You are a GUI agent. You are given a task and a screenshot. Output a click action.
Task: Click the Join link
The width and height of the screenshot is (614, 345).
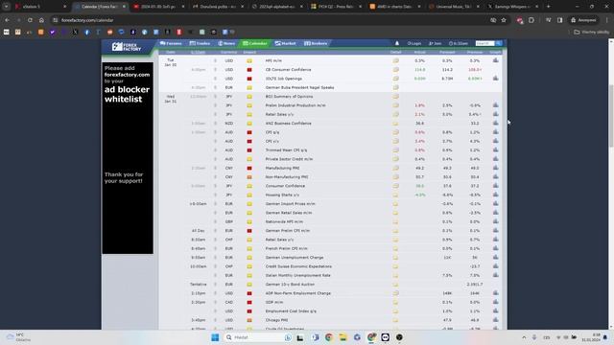[435, 43]
